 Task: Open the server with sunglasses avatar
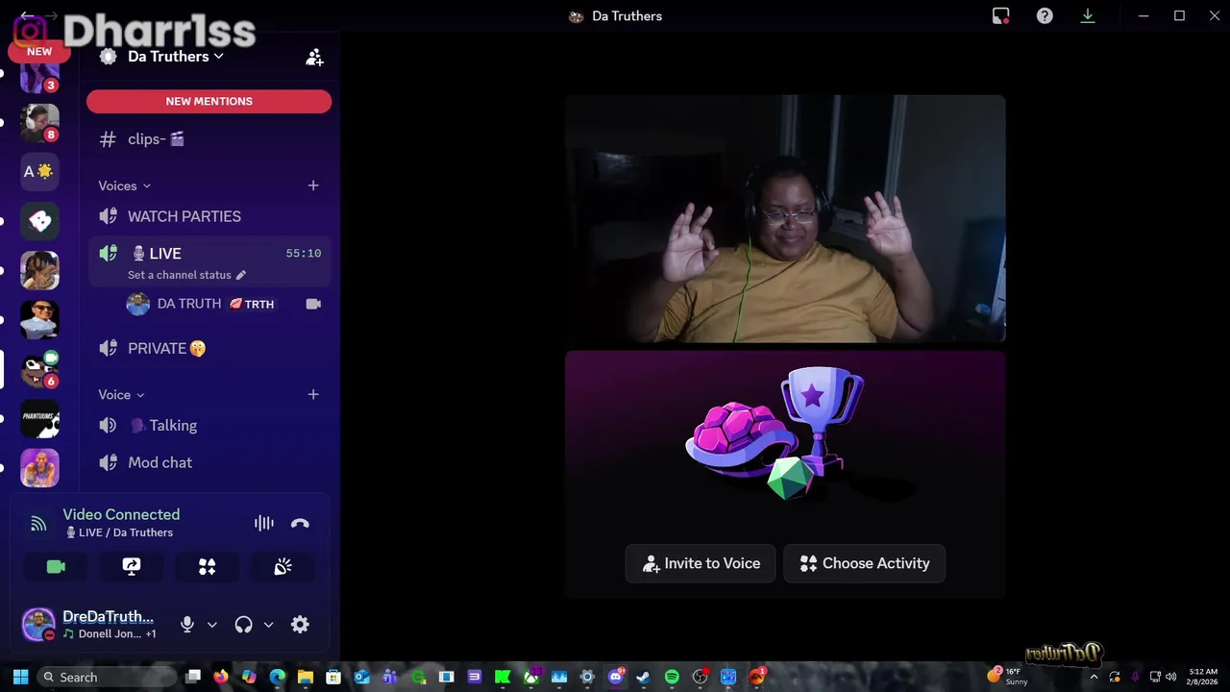click(40, 320)
